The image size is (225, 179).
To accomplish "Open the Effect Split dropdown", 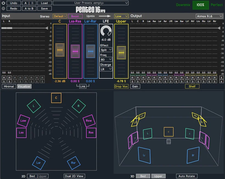I will point(106,50).
